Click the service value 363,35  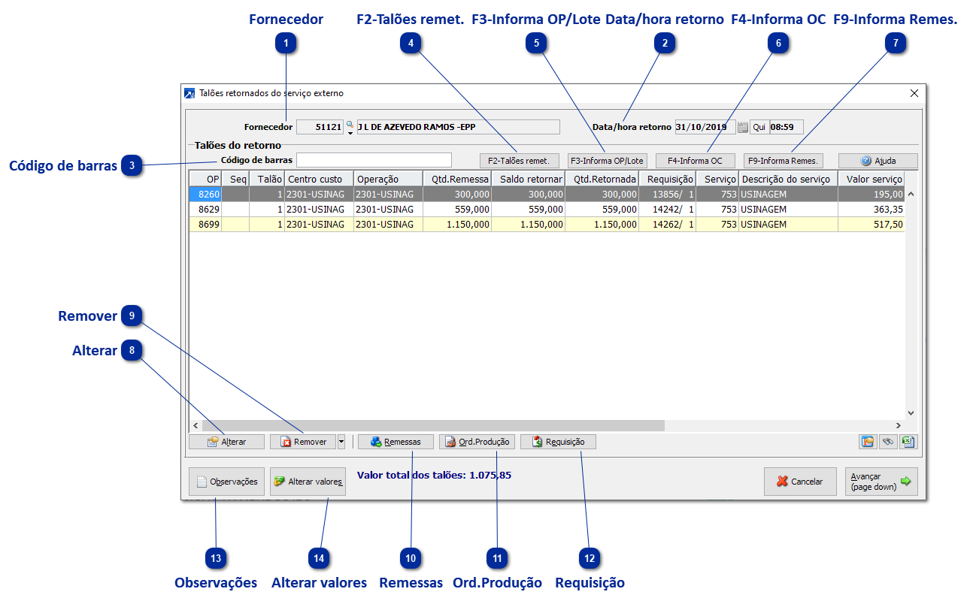click(x=871, y=209)
